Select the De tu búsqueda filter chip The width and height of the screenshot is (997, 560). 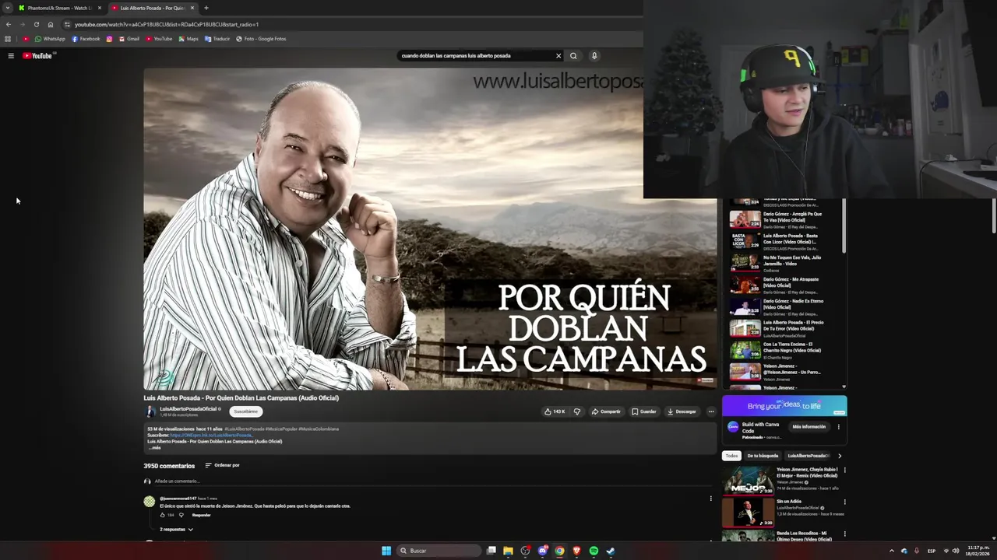tap(763, 456)
